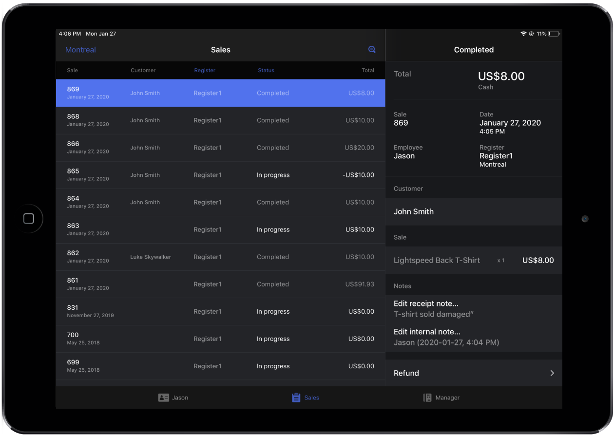The height and width of the screenshot is (436, 614).
Task: Tap the Refund row label
Action: 406,373
